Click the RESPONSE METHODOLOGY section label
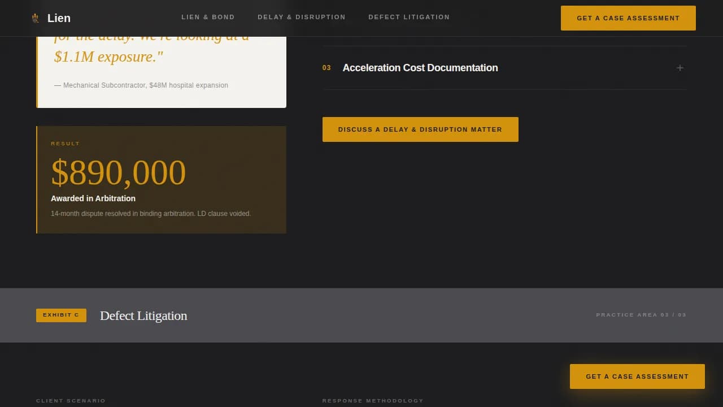Viewport: 723px width, 407px height. (x=373, y=400)
